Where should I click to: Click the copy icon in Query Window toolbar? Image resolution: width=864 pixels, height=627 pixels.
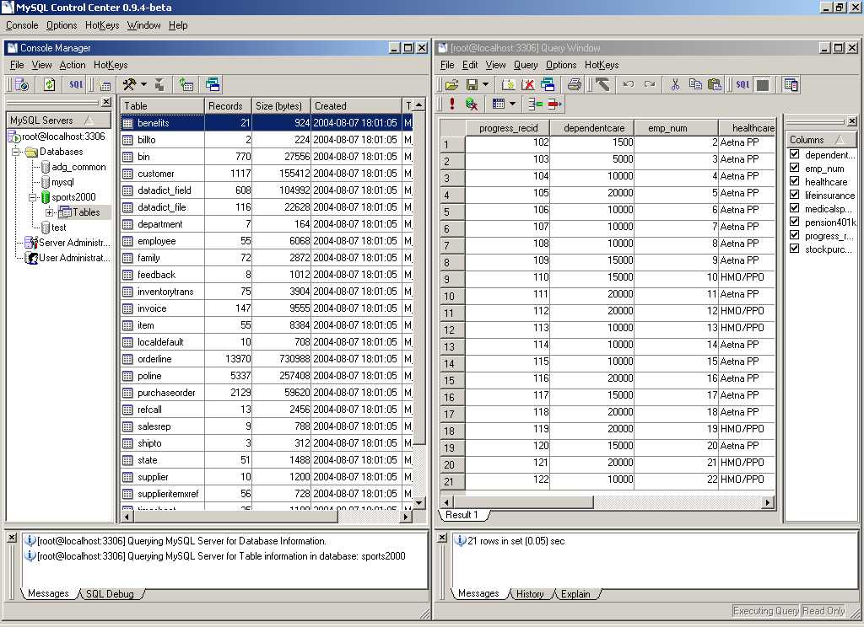(695, 85)
